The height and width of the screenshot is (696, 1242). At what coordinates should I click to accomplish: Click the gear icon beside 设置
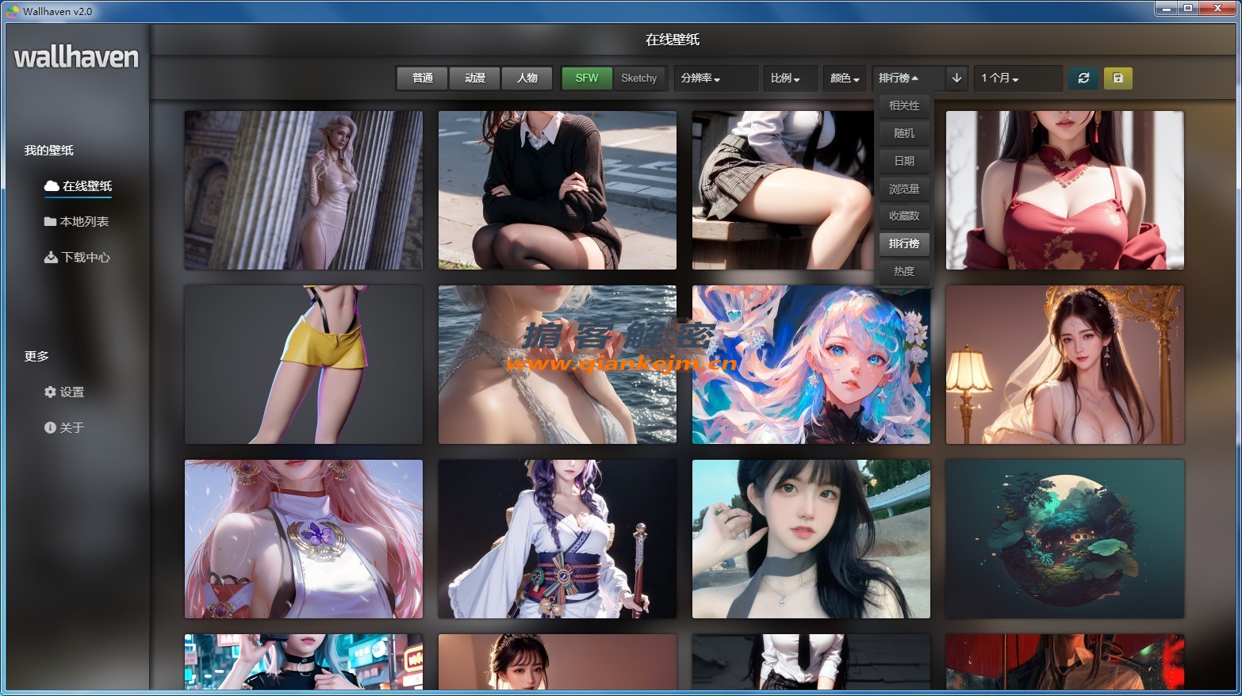click(x=50, y=392)
